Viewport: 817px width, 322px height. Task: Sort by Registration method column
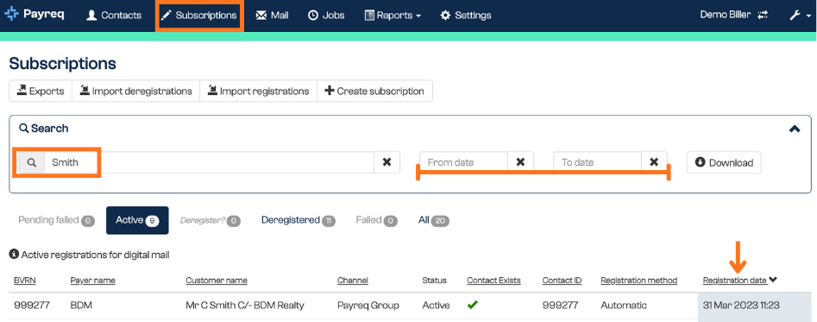coord(638,281)
